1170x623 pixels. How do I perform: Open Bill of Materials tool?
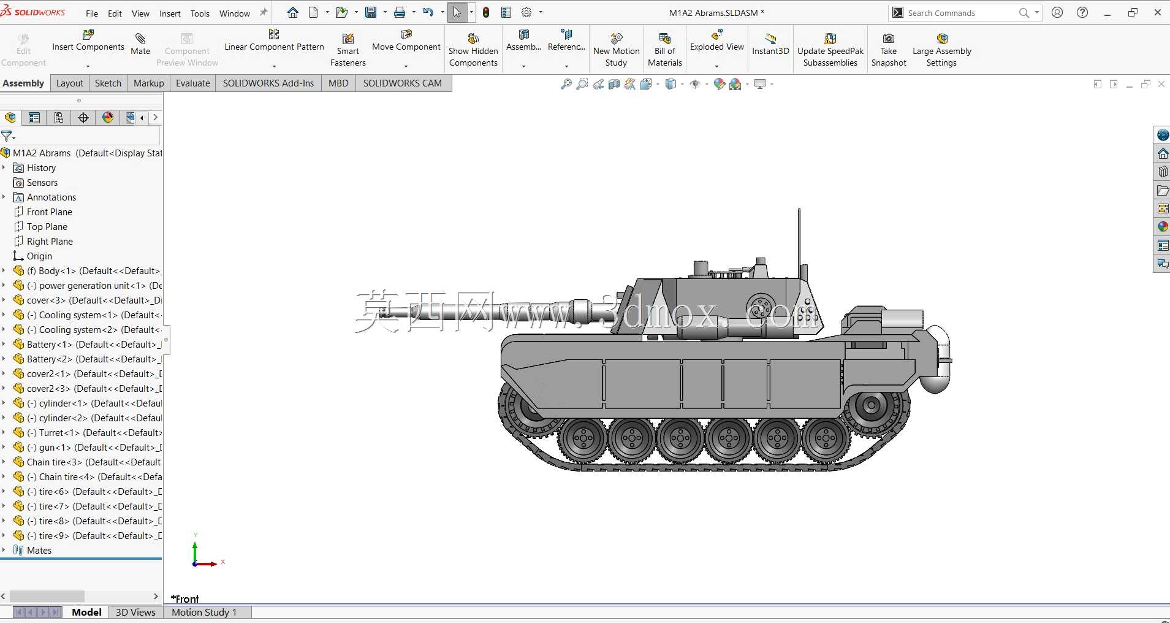click(x=665, y=50)
